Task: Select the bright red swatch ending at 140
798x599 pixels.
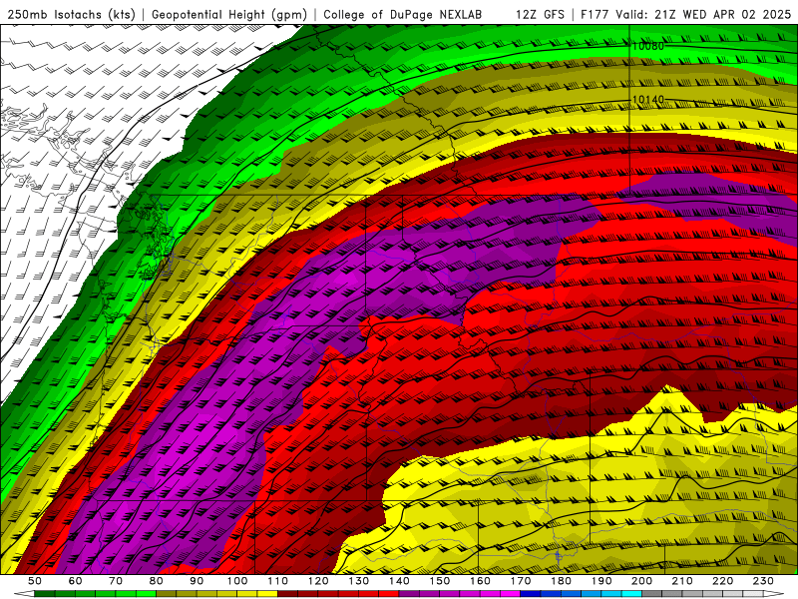Action: click(x=389, y=593)
